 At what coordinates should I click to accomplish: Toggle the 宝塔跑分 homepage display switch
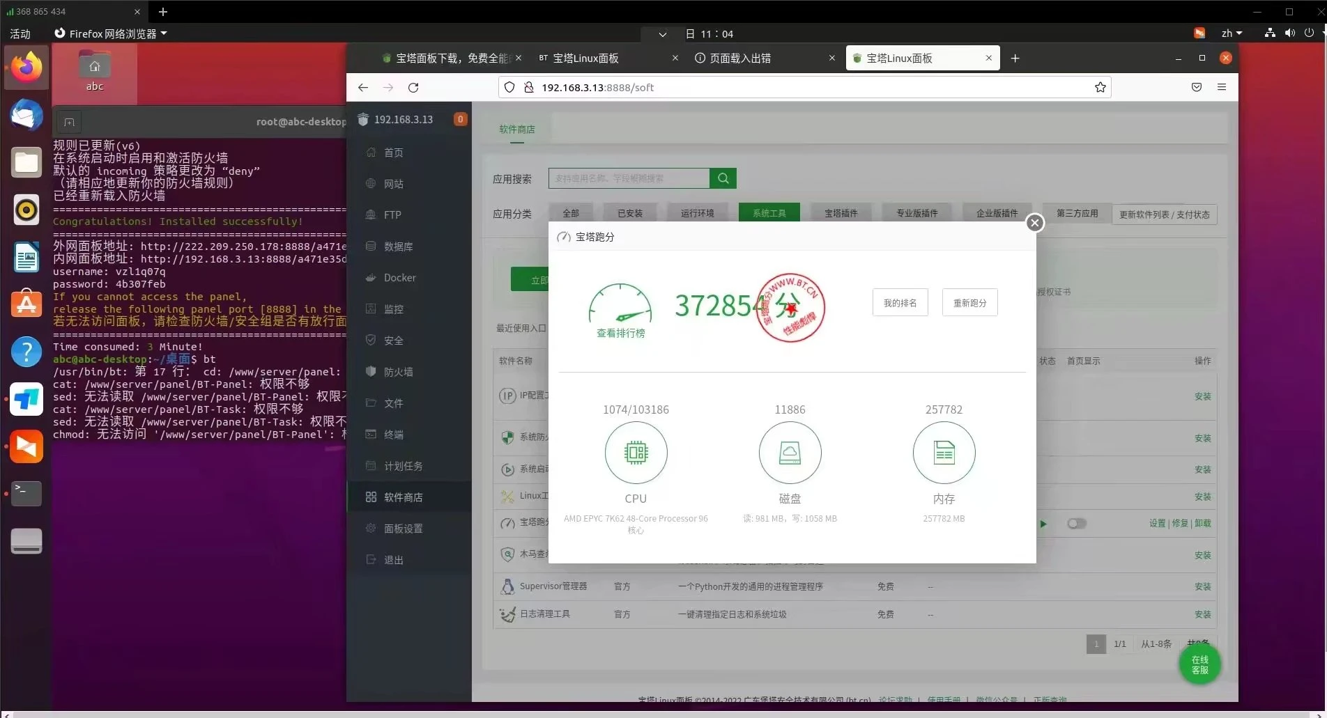(1076, 524)
